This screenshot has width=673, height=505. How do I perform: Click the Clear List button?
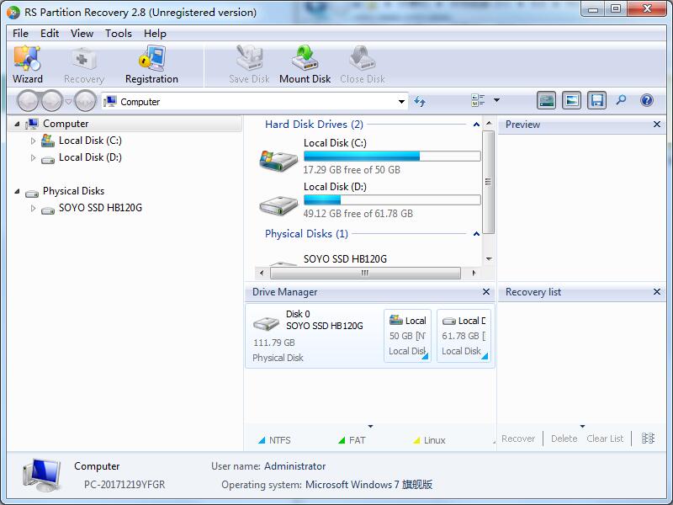click(x=604, y=439)
